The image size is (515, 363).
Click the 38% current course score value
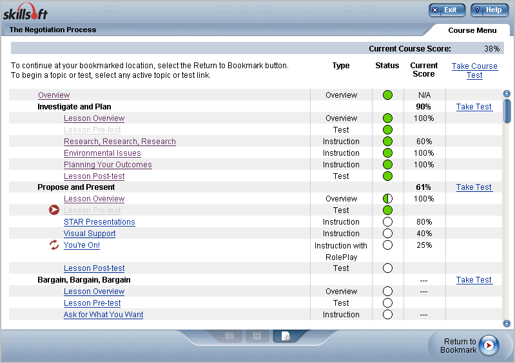(x=492, y=49)
